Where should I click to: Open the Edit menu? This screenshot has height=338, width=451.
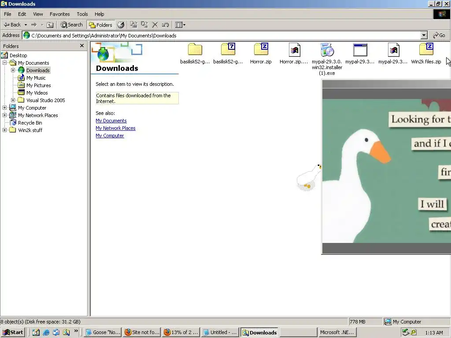pyautogui.click(x=22, y=14)
